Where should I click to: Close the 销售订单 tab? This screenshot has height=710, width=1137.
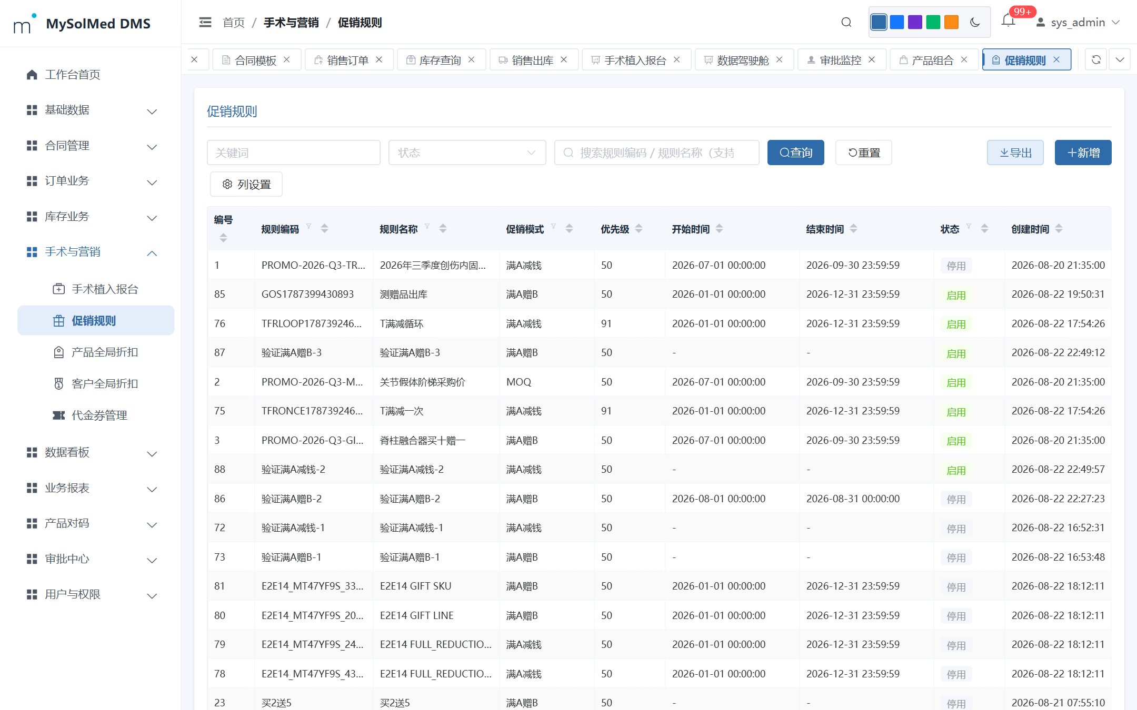coord(379,59)
